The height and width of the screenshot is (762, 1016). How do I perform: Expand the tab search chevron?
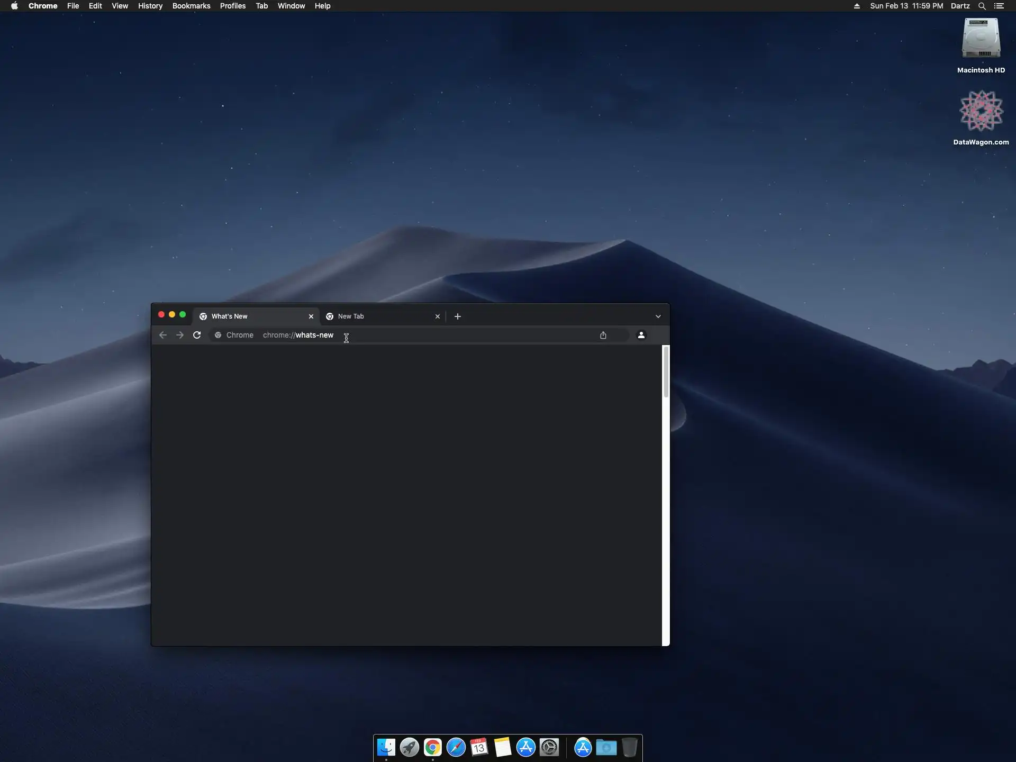(658, 316)
